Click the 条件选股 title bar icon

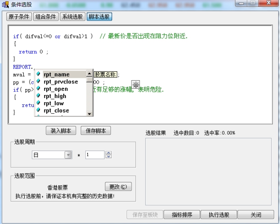[x=5, y=4]
